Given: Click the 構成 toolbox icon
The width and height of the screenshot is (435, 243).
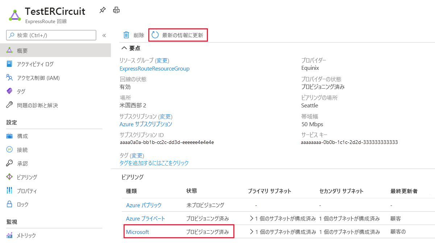Looking at the screenshot, I should point(9,136).
